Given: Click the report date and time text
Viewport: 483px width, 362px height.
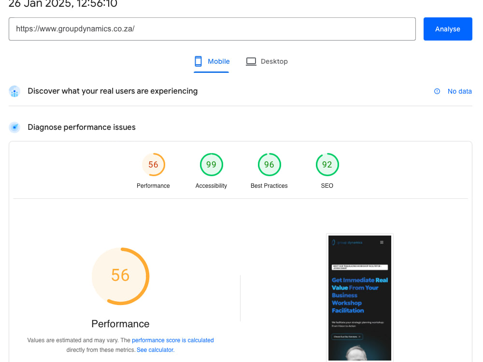Looking at the screenshot, I should 63,4.
